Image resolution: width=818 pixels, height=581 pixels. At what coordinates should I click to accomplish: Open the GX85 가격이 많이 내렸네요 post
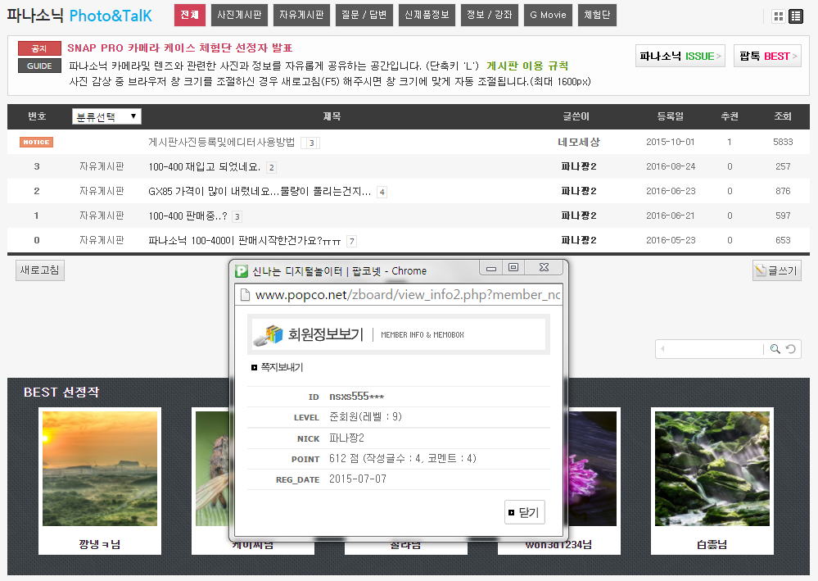[260, 191]
